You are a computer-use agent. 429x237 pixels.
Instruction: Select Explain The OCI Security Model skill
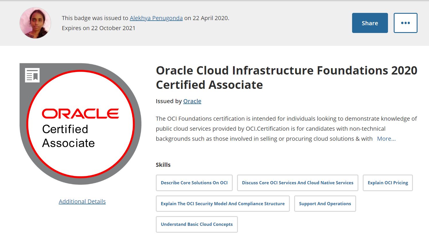coord(223,204)
